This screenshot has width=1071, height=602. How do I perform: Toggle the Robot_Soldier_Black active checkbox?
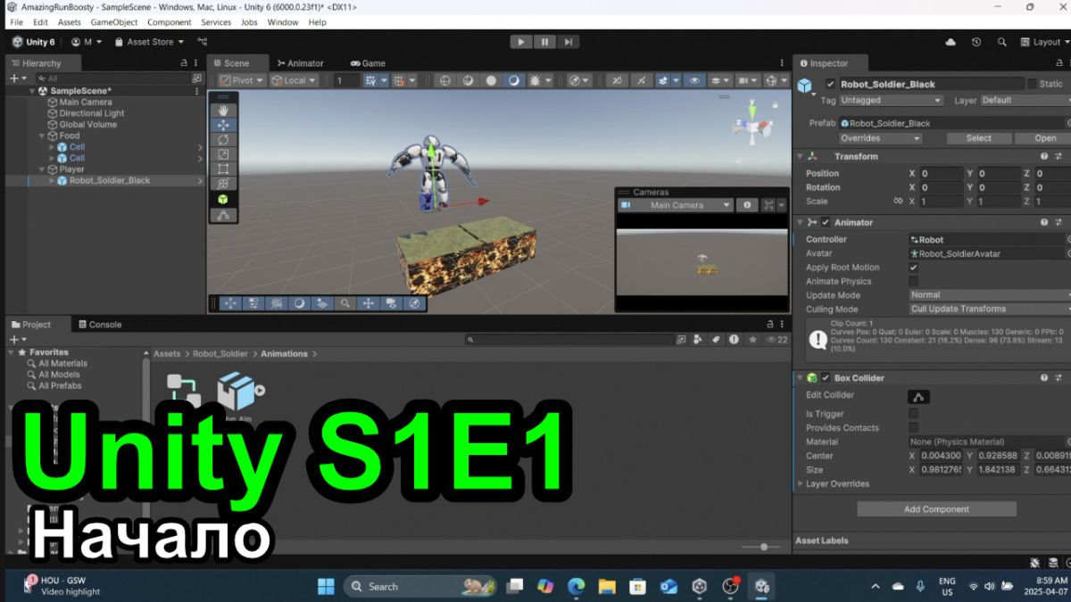click(831, 84)
